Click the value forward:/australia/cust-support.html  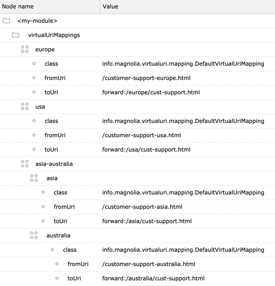tap(153, 278)
